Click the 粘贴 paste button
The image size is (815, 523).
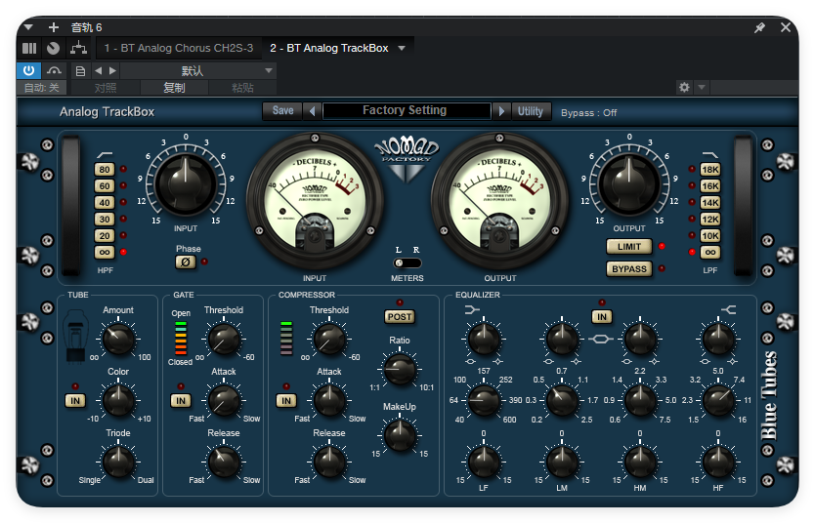point(242,88)
